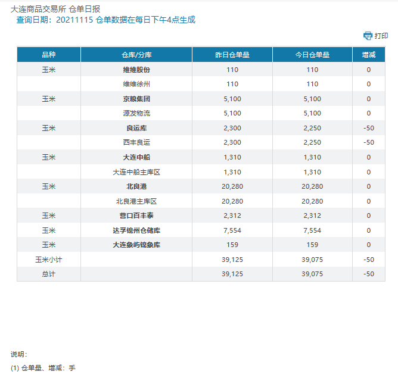This screenshot has height=381, width=398.
Task: Click yesterday's value 159 for 大连象屿锦象库
Action: tap(232, 245)
